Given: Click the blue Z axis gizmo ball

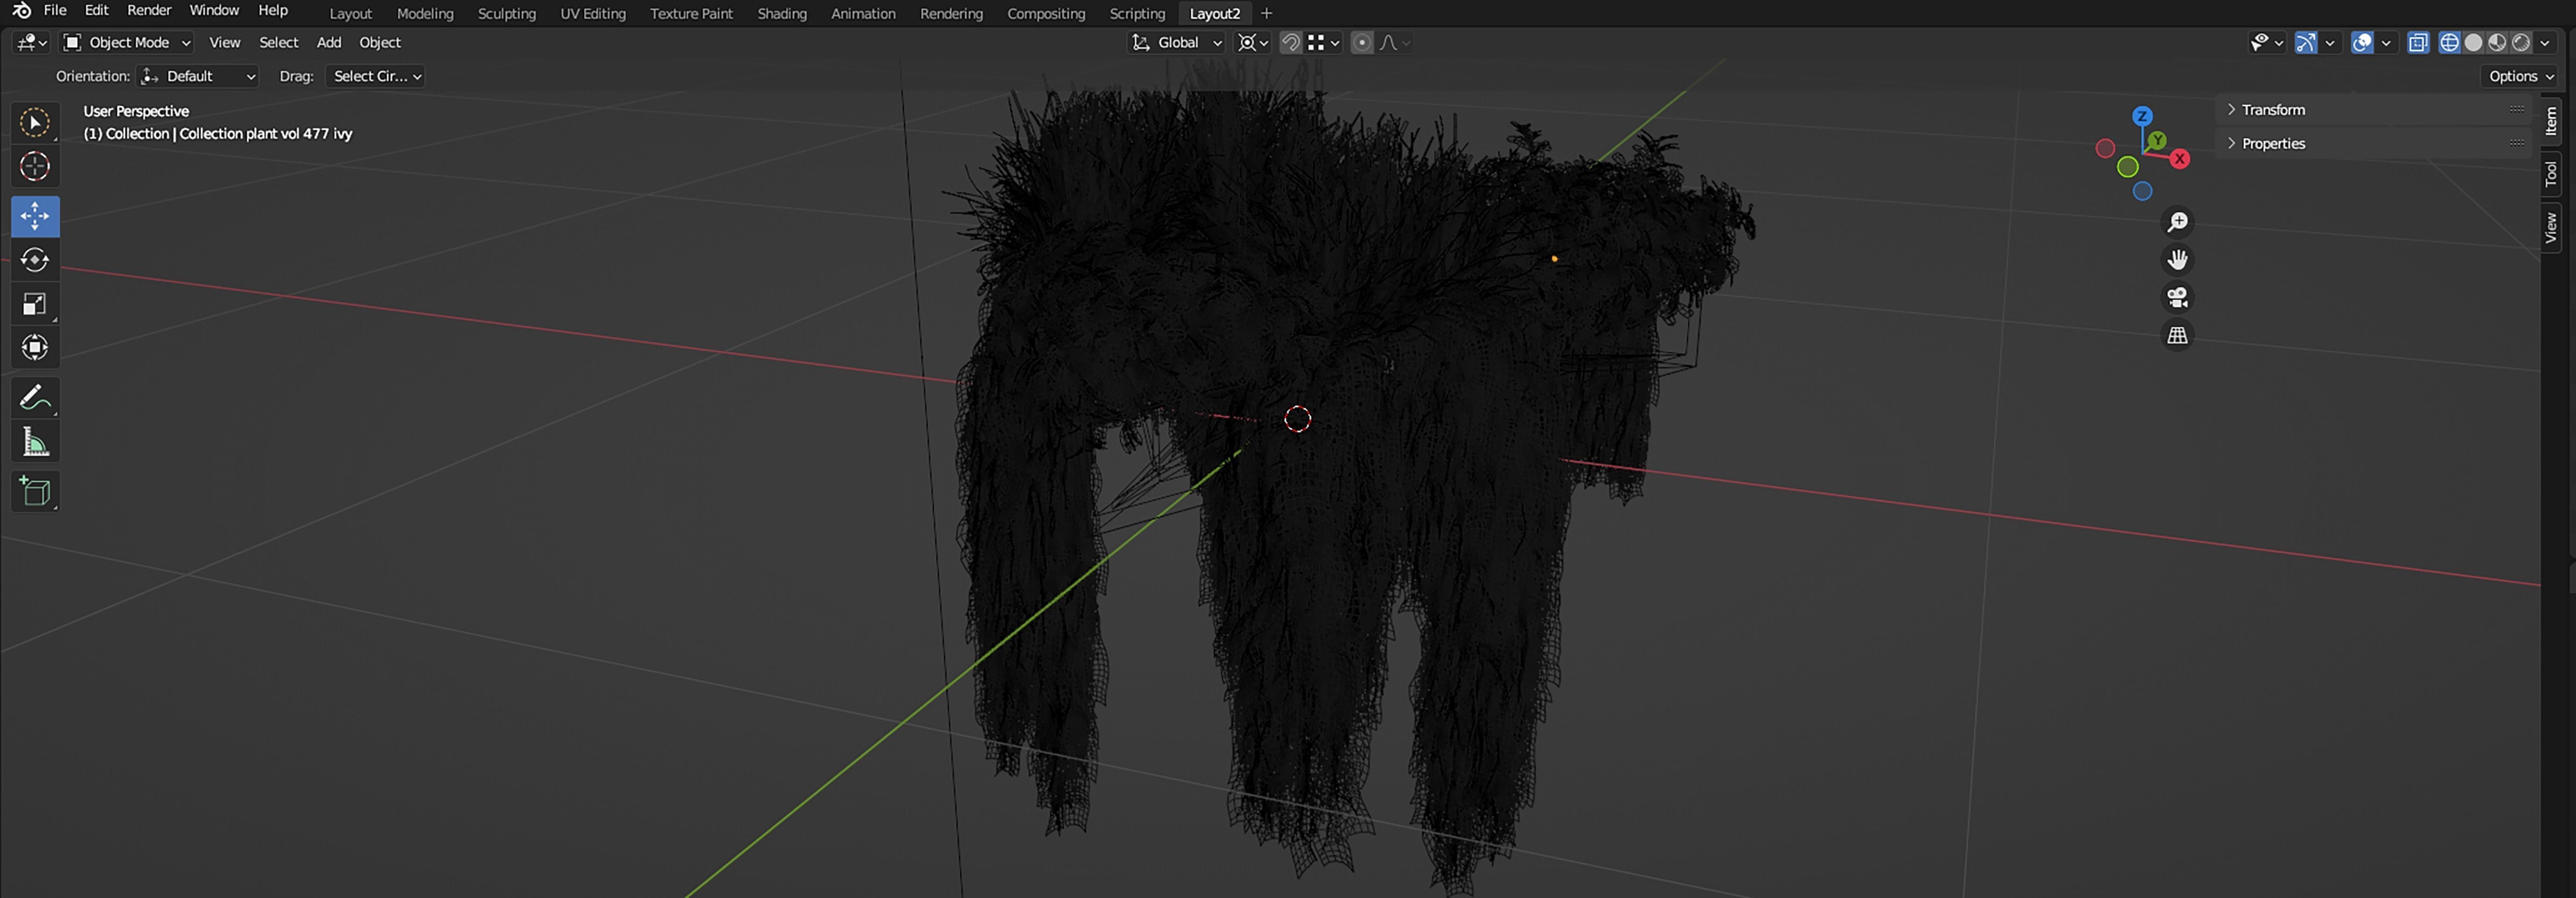Looking at the screenshot, I should coord(2142,116).
